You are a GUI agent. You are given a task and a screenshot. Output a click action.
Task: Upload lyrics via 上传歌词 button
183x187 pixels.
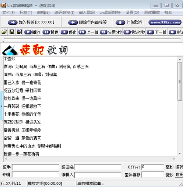pos(129,22)
